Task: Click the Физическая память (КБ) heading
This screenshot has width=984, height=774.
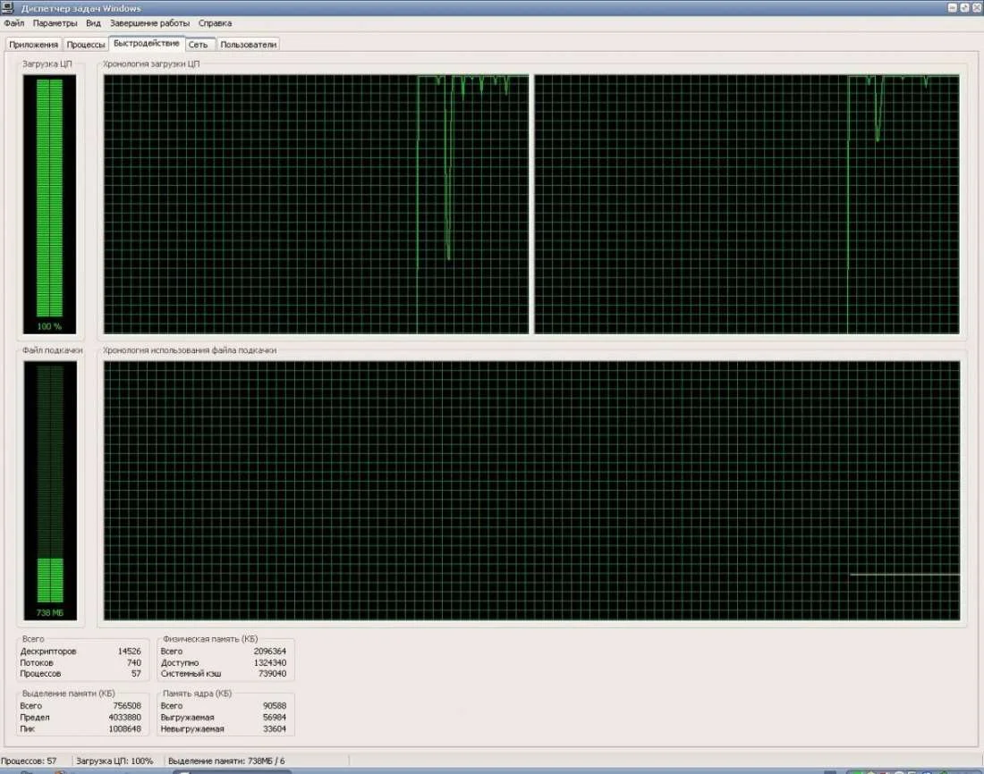Action: pyautogui.click(x=210, y=638)
